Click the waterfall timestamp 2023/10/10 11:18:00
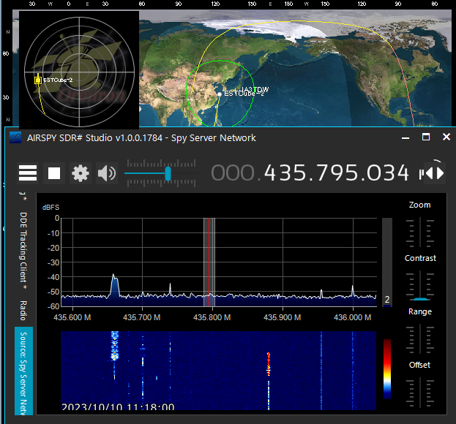The width and height of the screenshot is (456, 424). coord(118,406)
